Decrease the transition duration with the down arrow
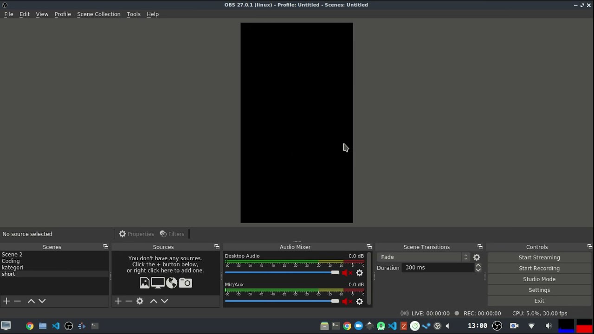The image size is (594, 334). (478, 270)
